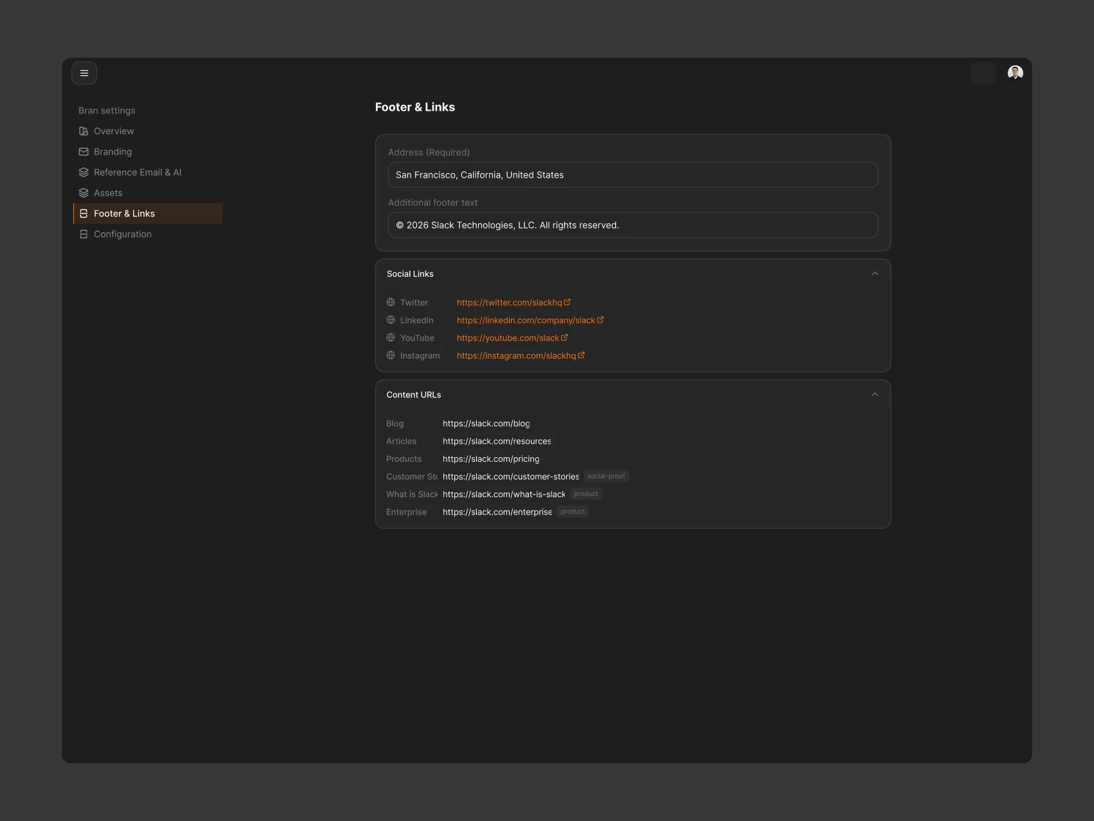Click the Configuration sidebar icon
The width and height of the screenshot is (1094, 821).
[x=84, y=234]
